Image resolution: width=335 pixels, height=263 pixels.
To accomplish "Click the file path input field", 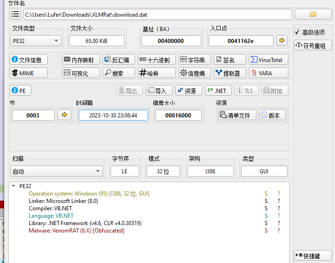I will 157,14.
